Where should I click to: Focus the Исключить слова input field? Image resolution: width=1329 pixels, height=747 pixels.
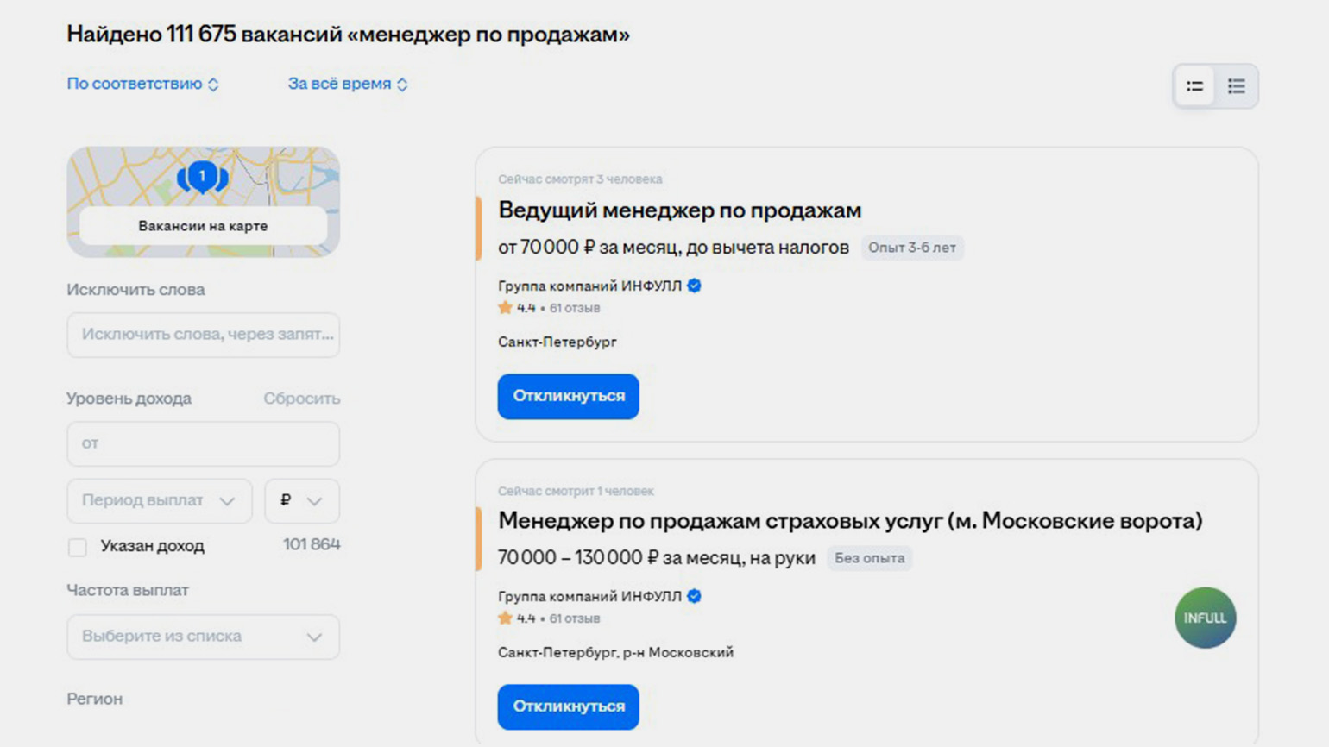point(204,335)
